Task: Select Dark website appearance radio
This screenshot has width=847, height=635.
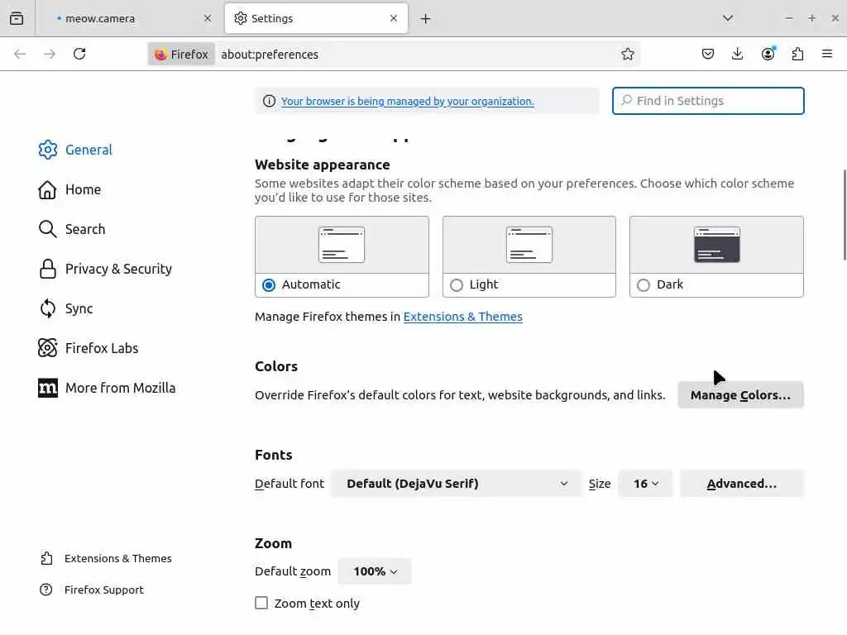Action: tap(644, 284)
